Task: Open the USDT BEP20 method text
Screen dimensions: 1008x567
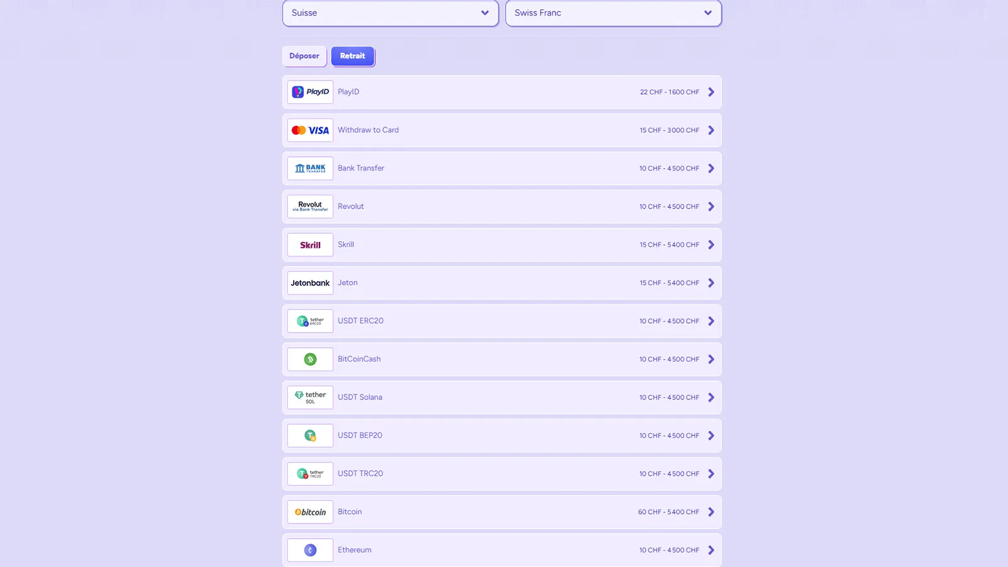Action: pyautogui.click(x=360, y=435)
